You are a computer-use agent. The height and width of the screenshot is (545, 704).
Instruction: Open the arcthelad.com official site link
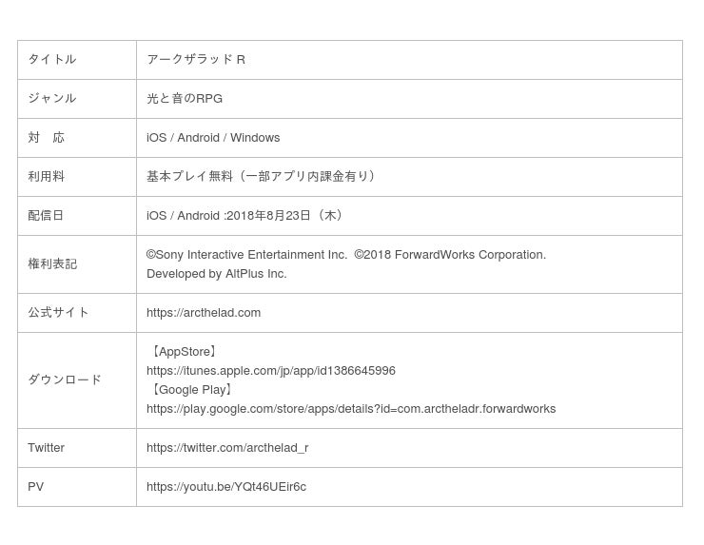(204, 313)
